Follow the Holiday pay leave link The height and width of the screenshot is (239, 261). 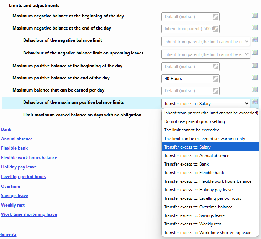(x=19, y=167)
